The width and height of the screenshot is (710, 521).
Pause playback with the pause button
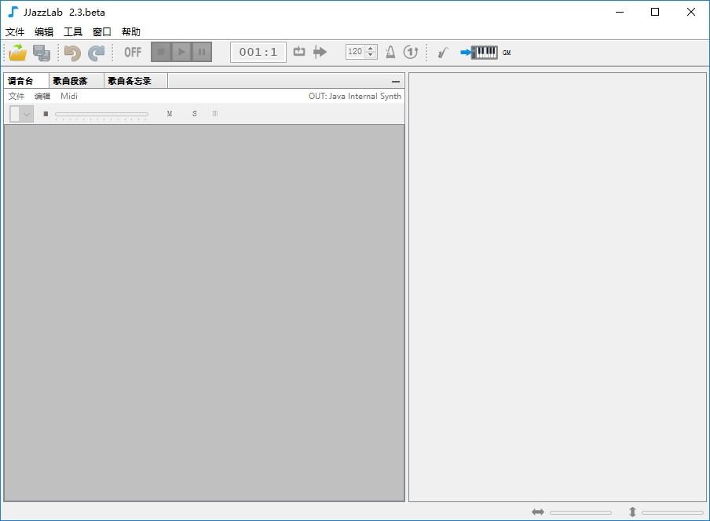(x=202, y=52)
